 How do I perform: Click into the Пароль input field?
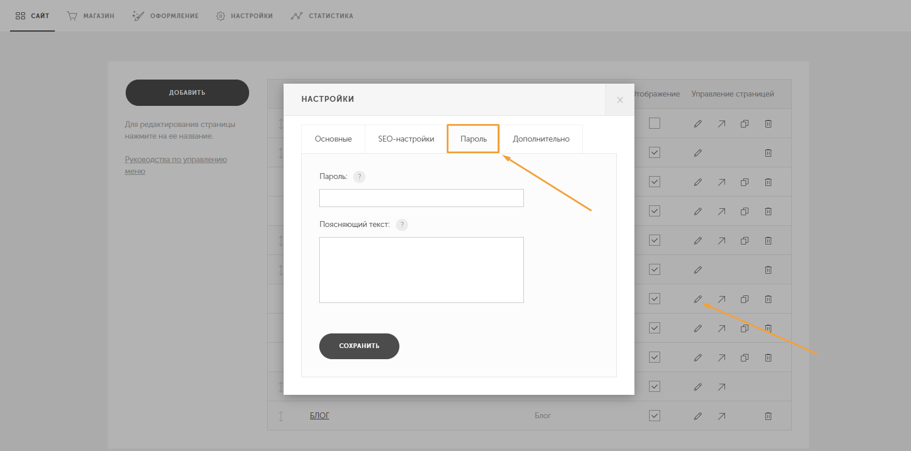tap(421, 198)
